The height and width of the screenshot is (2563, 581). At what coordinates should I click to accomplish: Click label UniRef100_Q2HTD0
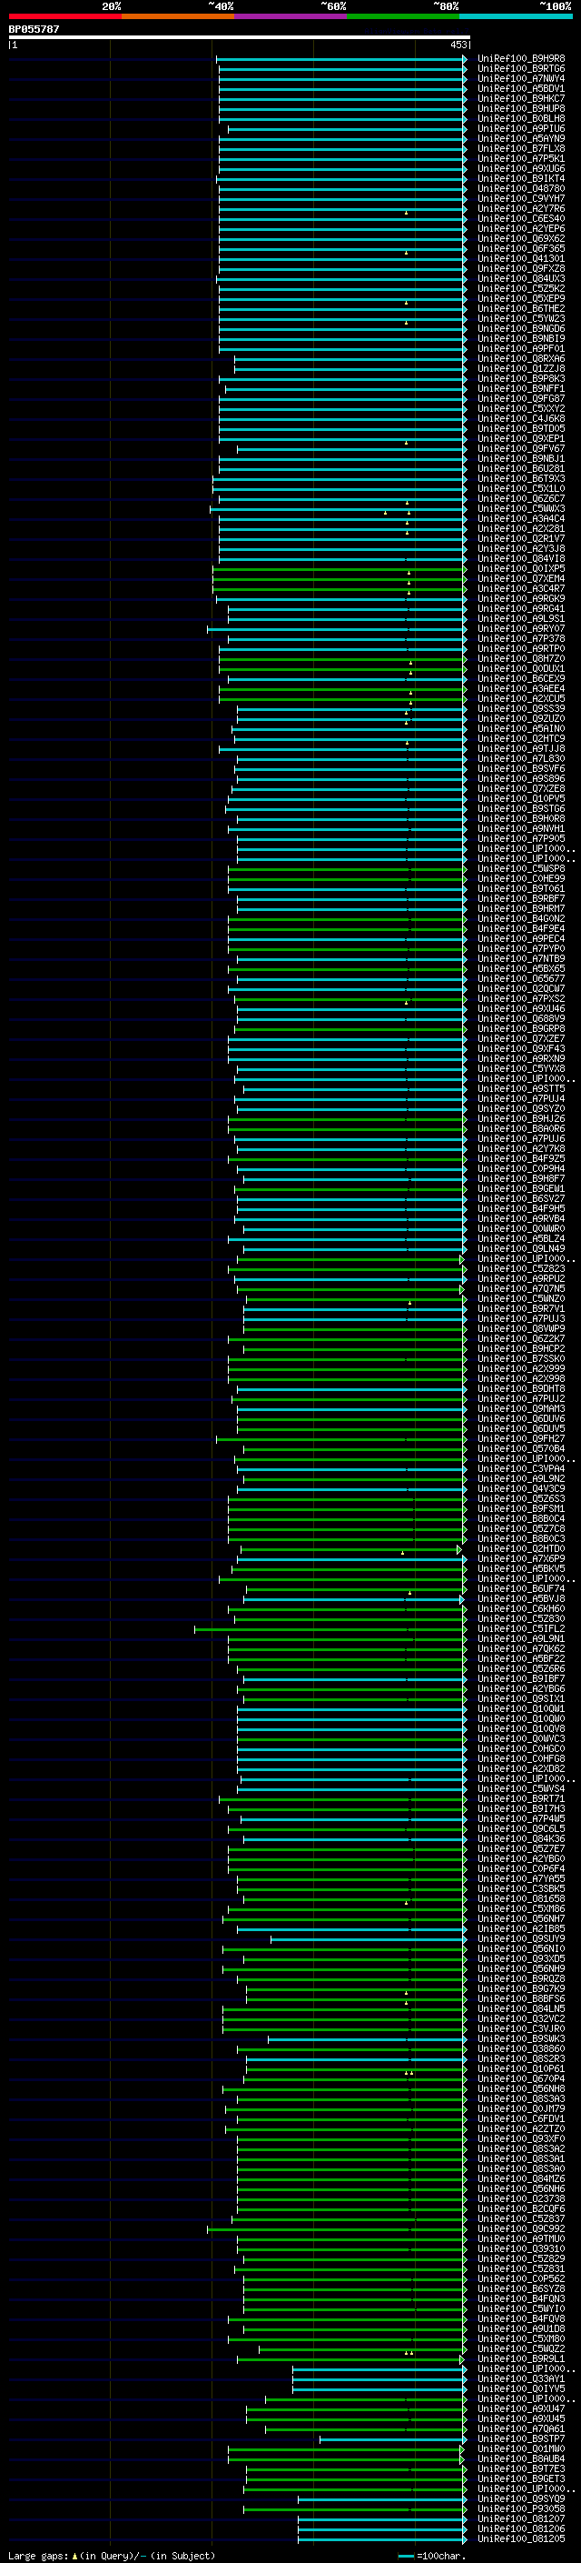point(521,1548)
